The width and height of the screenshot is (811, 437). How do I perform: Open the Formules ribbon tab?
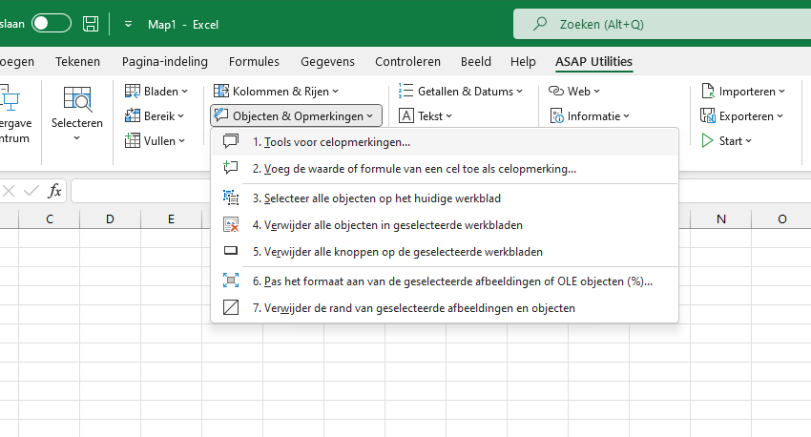tap(254, 61)
